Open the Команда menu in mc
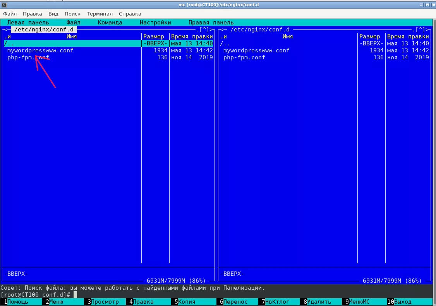Screen dimensions: 436x306 (x=110, y=22)
